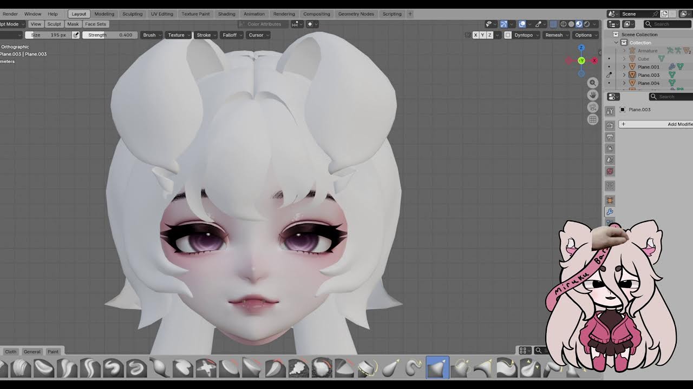This screenshot has width=693, height=389.
Task: Expand Plane.001 in outliner
Action: click(x=624, y=67)
